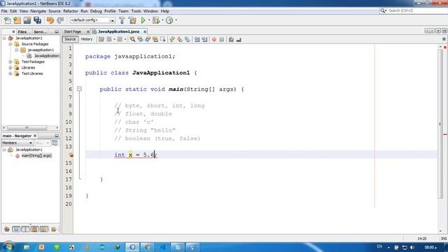The image size is (448, 252).
Task: Open the Debug Project dropdown arrow
Action: [162, 20]
